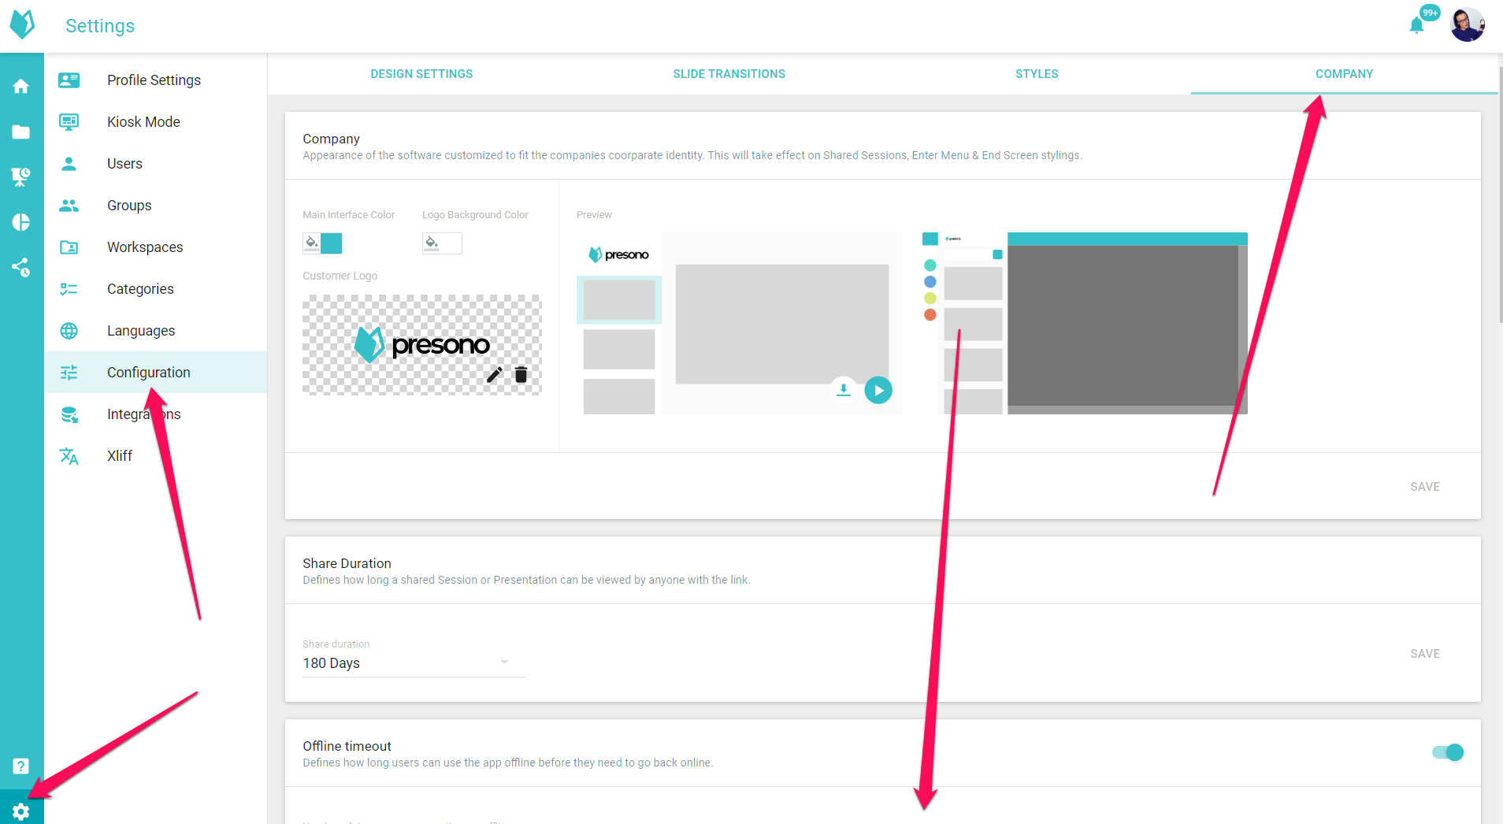Delete the customer logo with trash icon

pos(521,375)
